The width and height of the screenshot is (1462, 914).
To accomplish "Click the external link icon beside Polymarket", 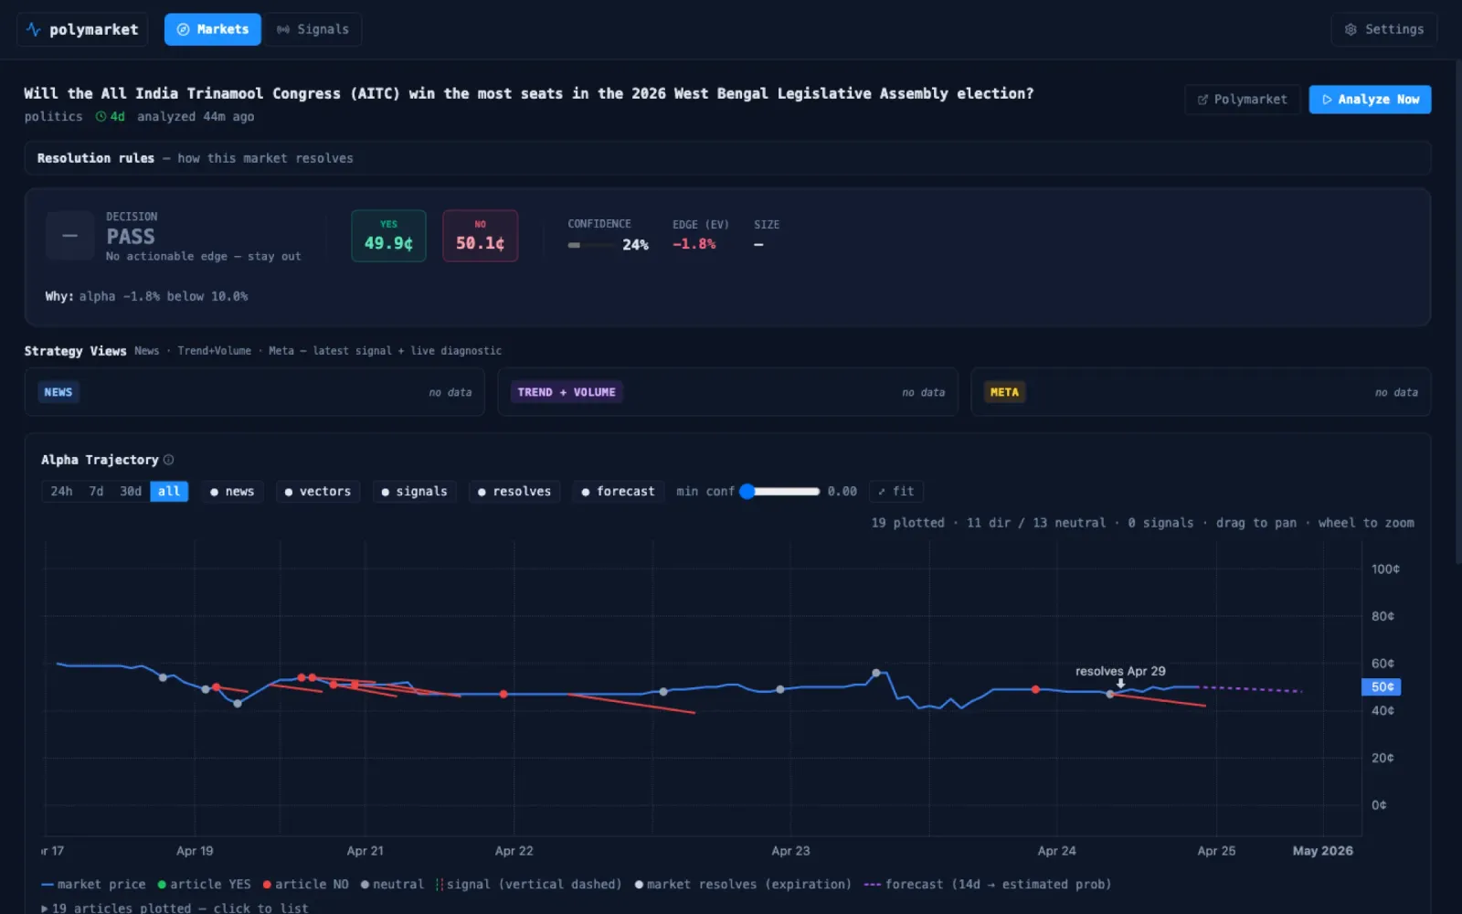I will (1202, 100).
